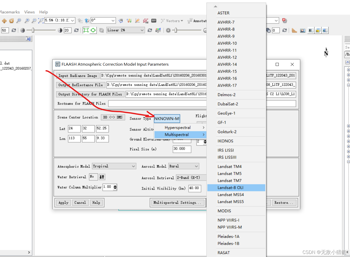Viewport: 350px width, 257px height.
Task: Click the Flicker view icon
Action: click(318, 30)
